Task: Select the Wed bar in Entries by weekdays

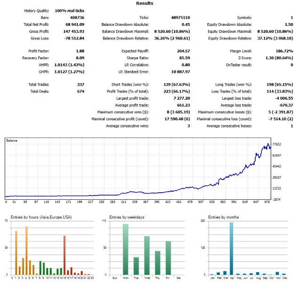Action: tap(147, 255)
